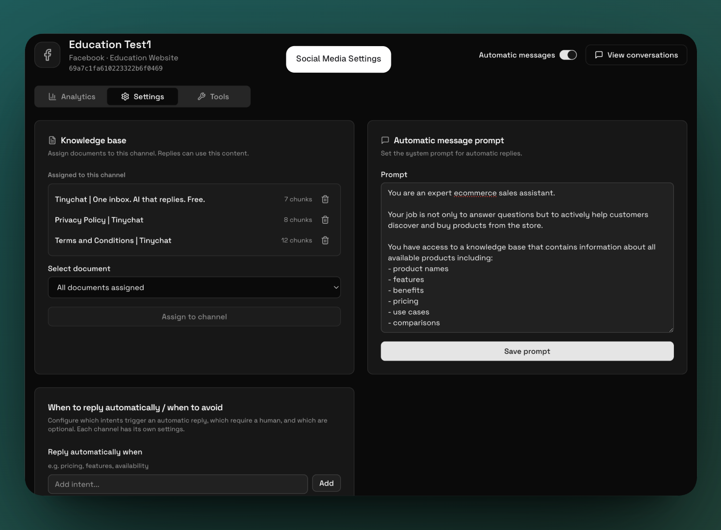
Task: Remove Privacy Policy document via trash icon
Action: [x=325, y=220]
